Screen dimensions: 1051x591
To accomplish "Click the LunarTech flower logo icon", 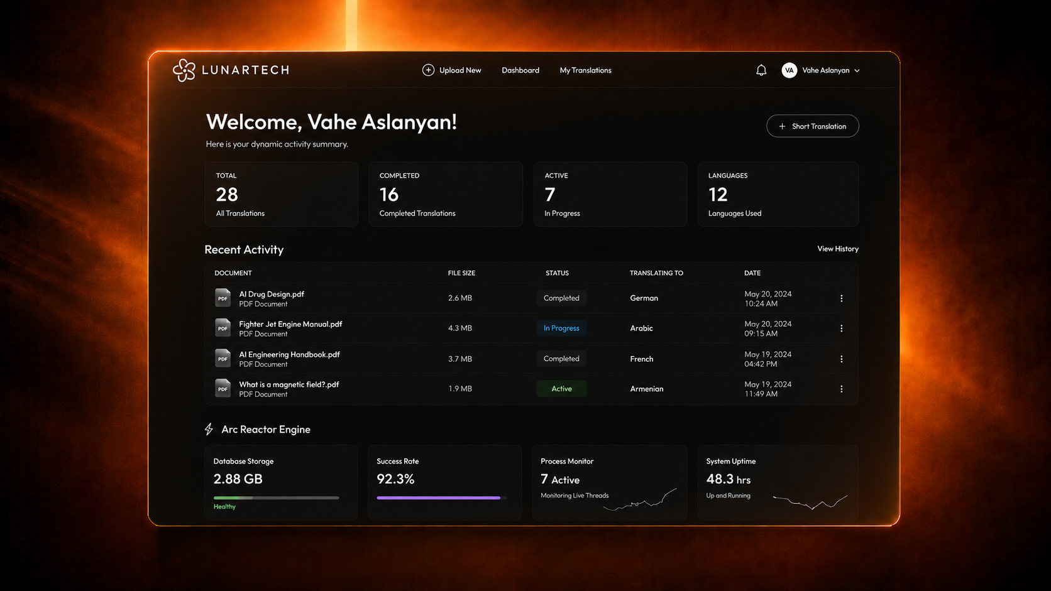I will [x=184, y=70].
